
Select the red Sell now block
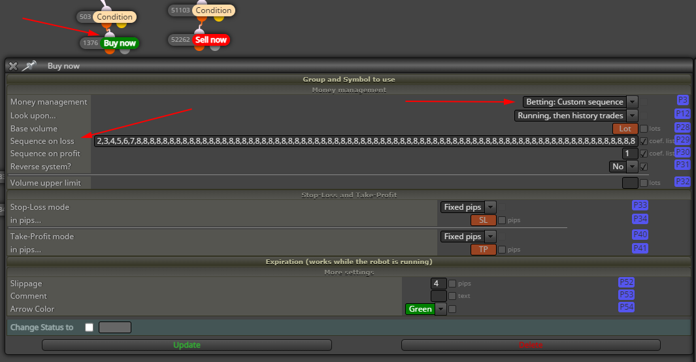pyautogui.click(x=211, y=39)
